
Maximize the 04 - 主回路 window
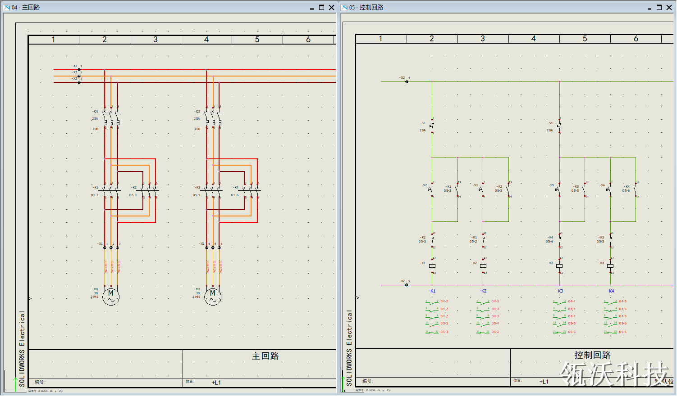click(321, 7)
